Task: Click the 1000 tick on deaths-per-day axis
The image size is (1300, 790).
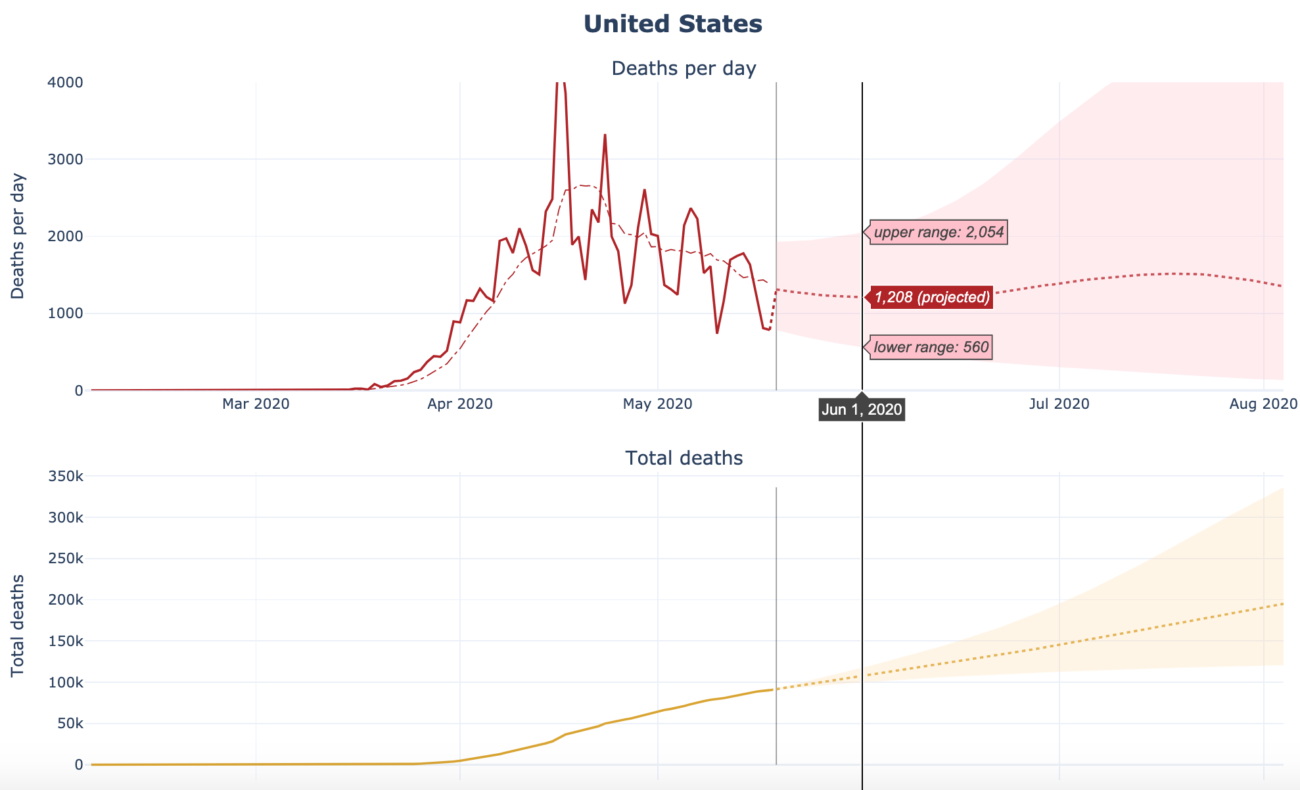Action: coord(66,314)
